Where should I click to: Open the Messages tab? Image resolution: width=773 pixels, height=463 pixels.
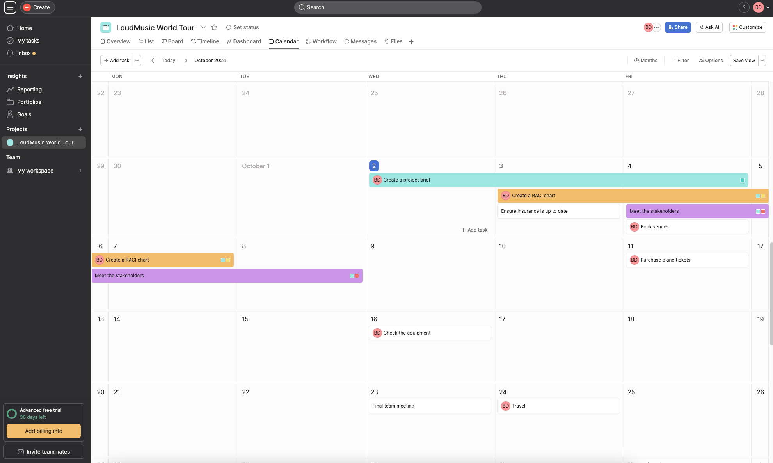click(361, 41)
